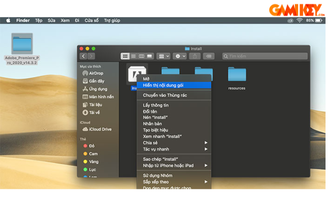
Task: Select the resources folder
Action: coord(237,78)
